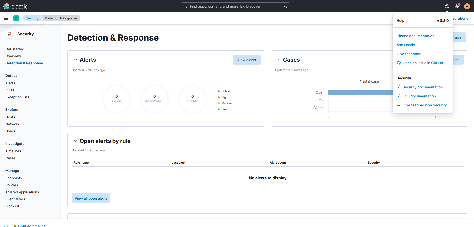Click Give feedback on Security
Screen dimensions: 474x227
click(425, 105)
